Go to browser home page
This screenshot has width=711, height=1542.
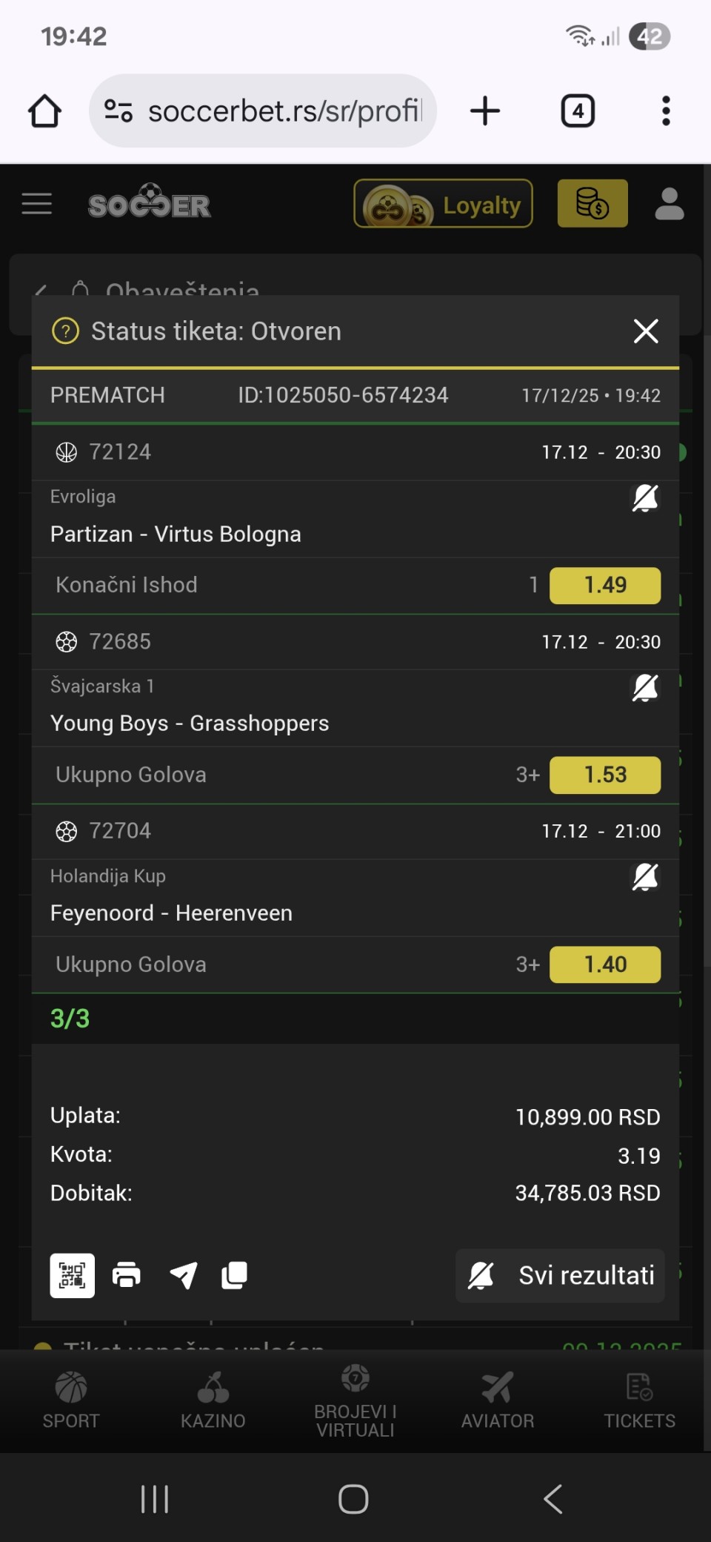coord(44,111)
